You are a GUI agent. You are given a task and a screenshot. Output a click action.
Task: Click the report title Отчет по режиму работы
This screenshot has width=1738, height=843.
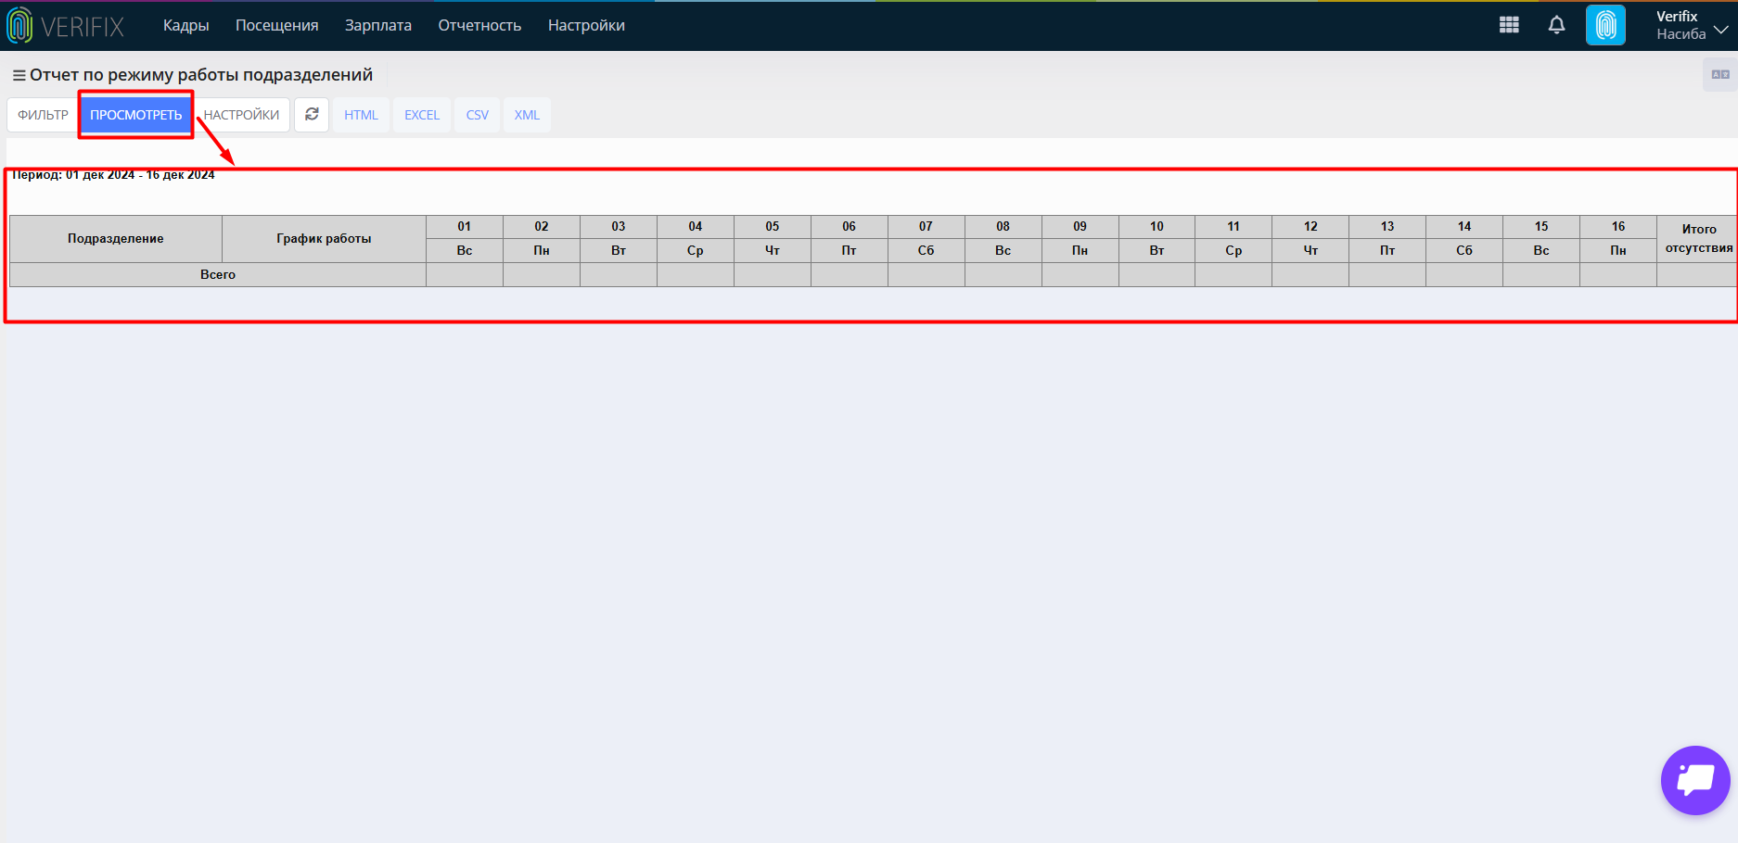[201, 75]
